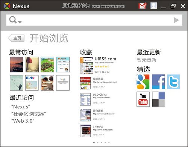
Task: Open the Gmail notification icon
Action: (x=143, y=6)
